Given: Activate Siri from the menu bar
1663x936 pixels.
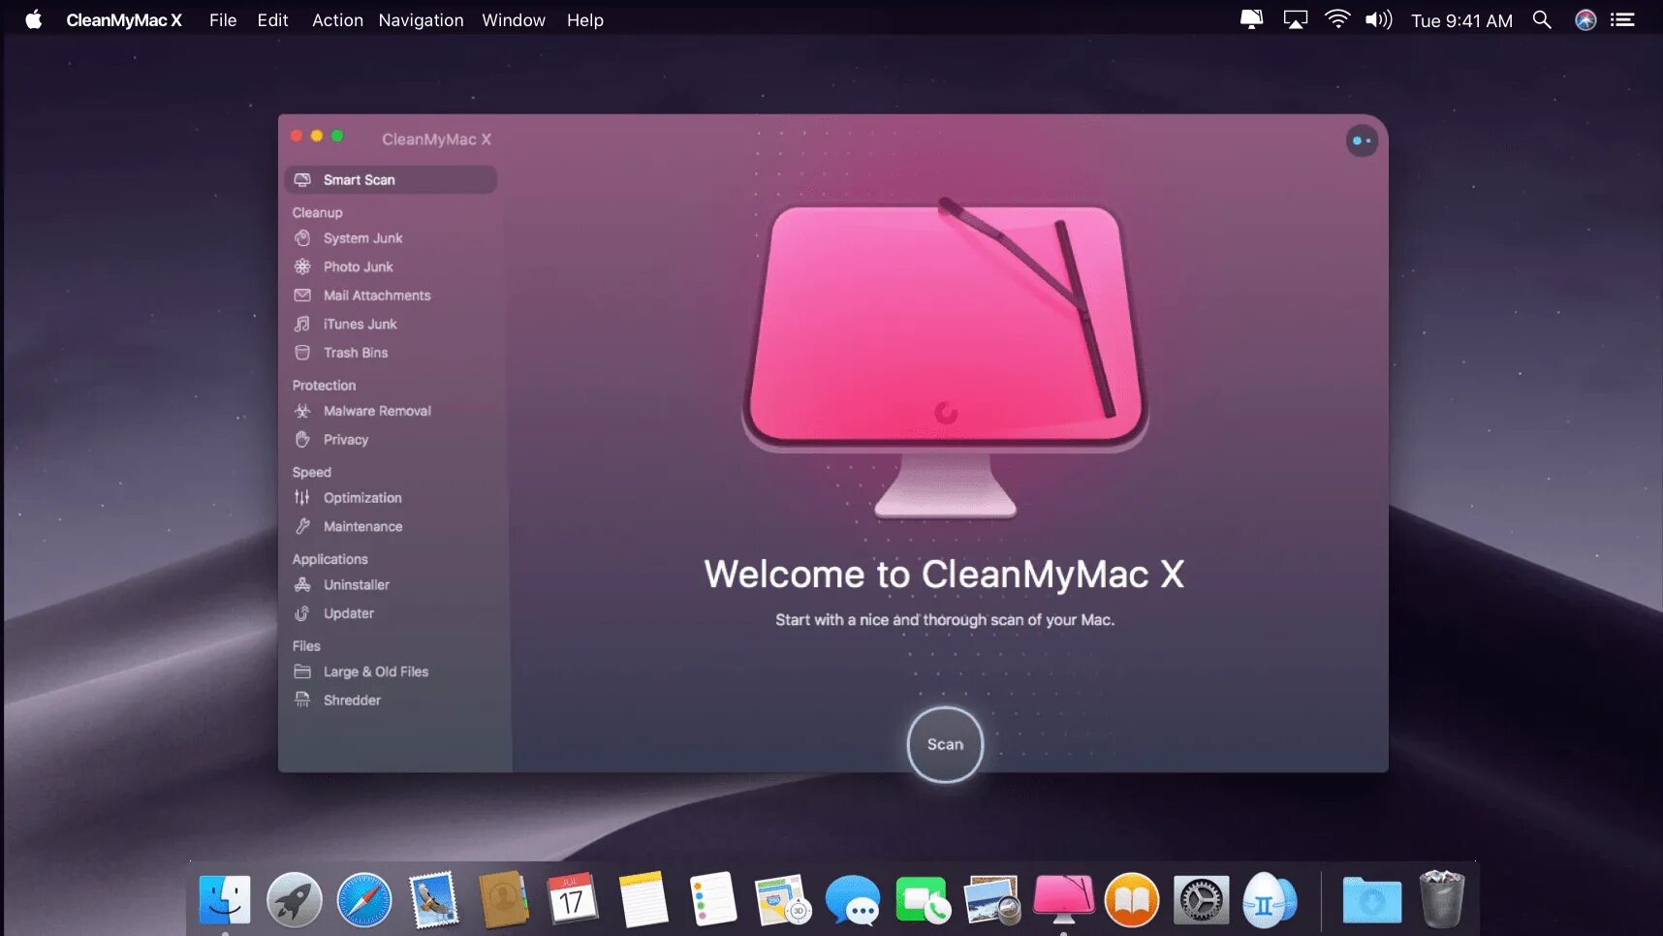Looking at the screenshot, I should (x=1585, y=19).
